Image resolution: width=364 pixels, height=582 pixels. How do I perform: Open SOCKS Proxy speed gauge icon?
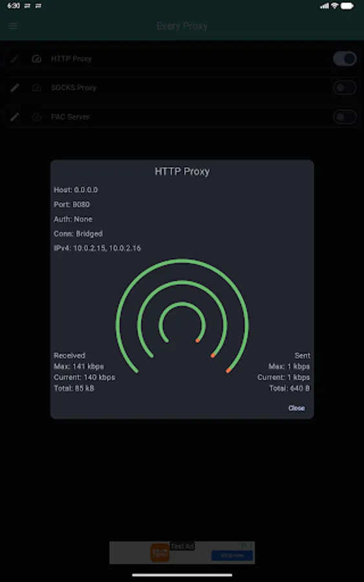36,87
